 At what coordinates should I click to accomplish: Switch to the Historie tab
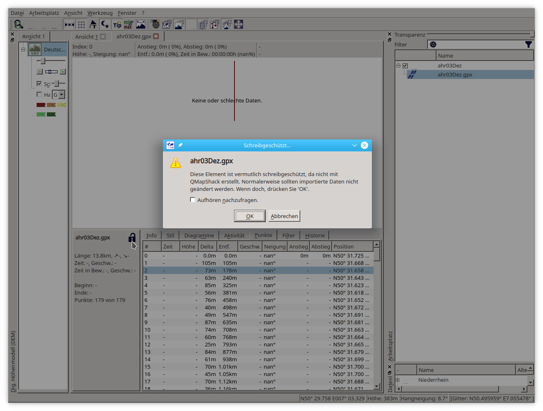pos(315,235)
